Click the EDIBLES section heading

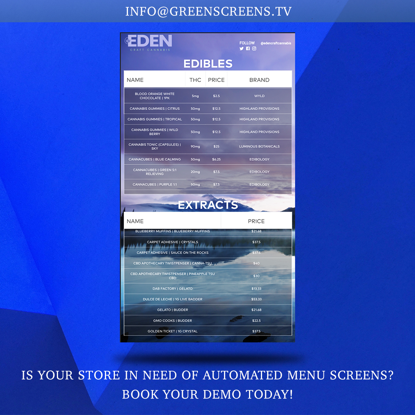[x=208, y=63]
